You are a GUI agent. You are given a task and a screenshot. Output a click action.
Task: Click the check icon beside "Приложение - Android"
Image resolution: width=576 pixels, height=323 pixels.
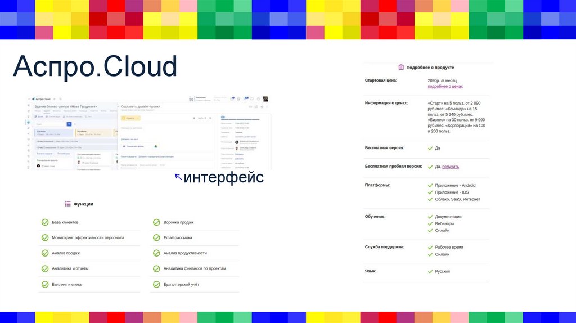click(x=430, y=186)
